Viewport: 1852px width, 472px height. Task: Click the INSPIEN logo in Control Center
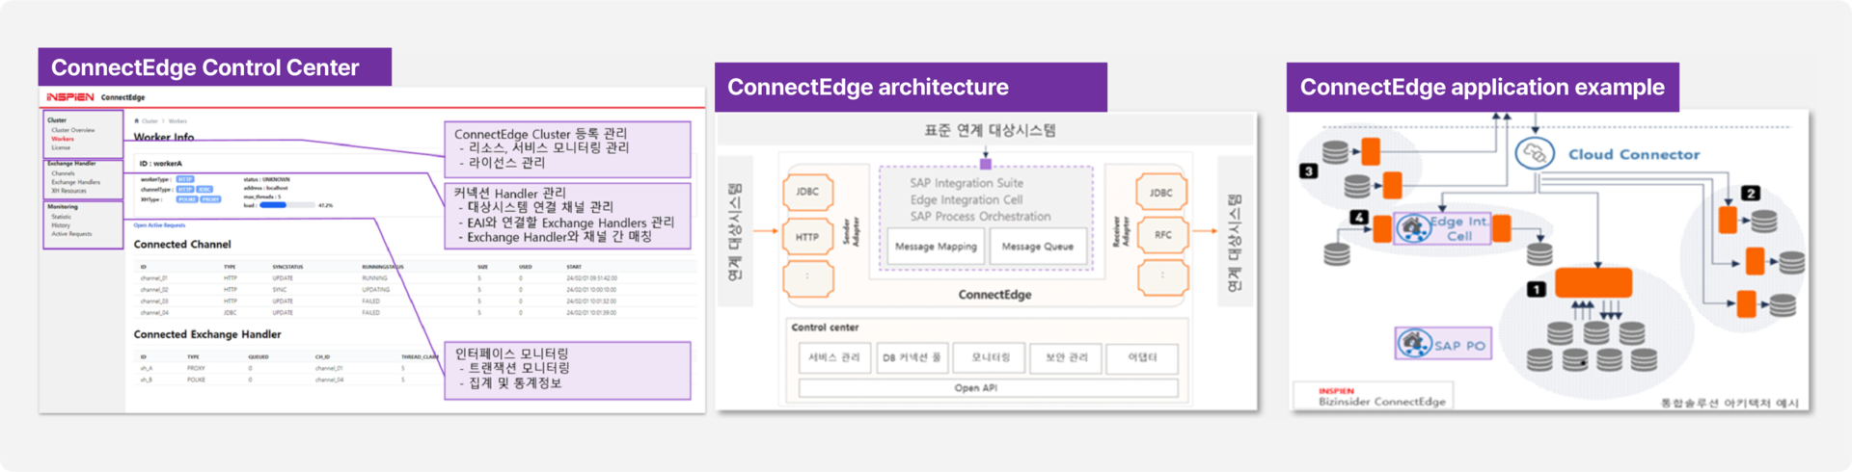(70, 97)
